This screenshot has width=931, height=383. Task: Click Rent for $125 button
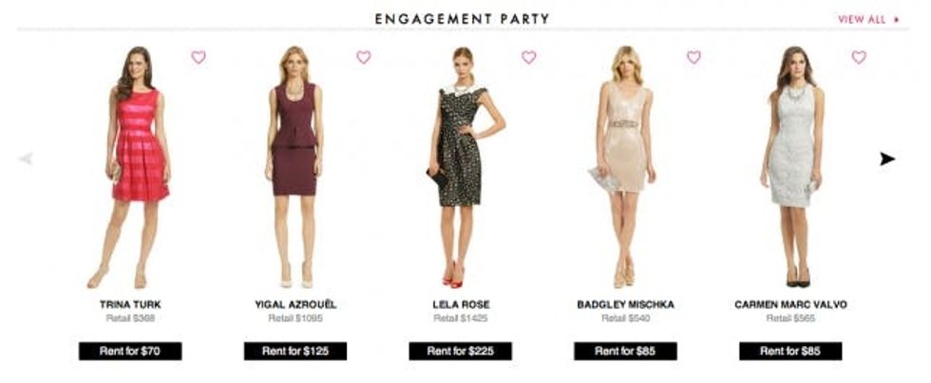295,351
